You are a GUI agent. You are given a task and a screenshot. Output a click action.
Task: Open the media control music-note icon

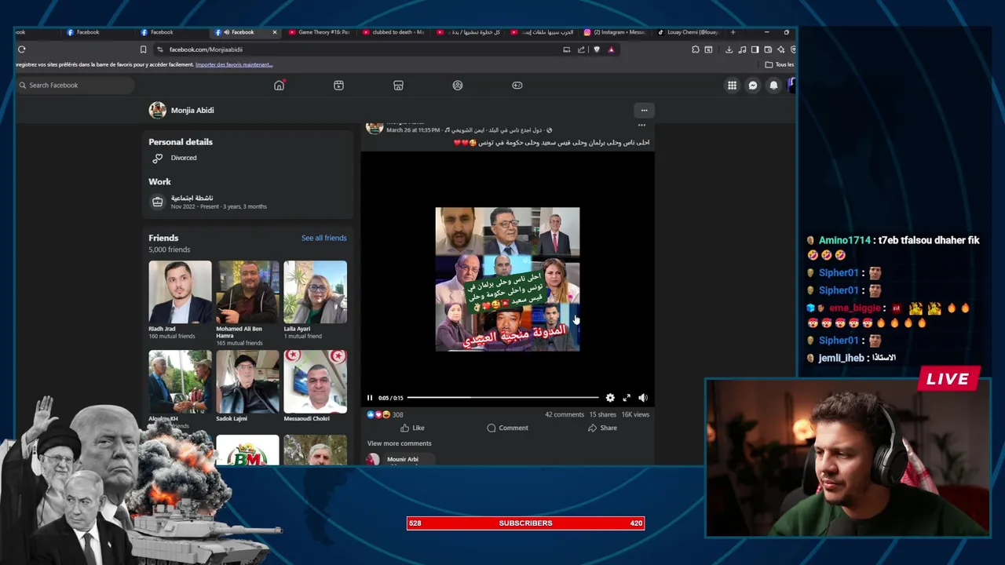742,49
